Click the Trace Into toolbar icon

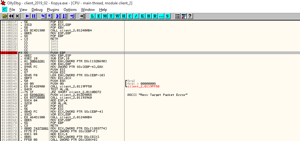click(x=58, y=16)
